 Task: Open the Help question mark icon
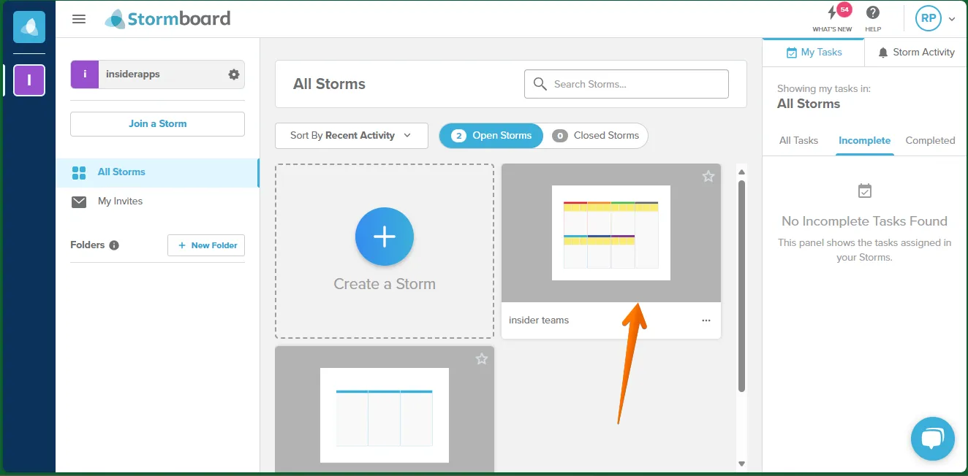pyautogui.click(x=873, y=12)
